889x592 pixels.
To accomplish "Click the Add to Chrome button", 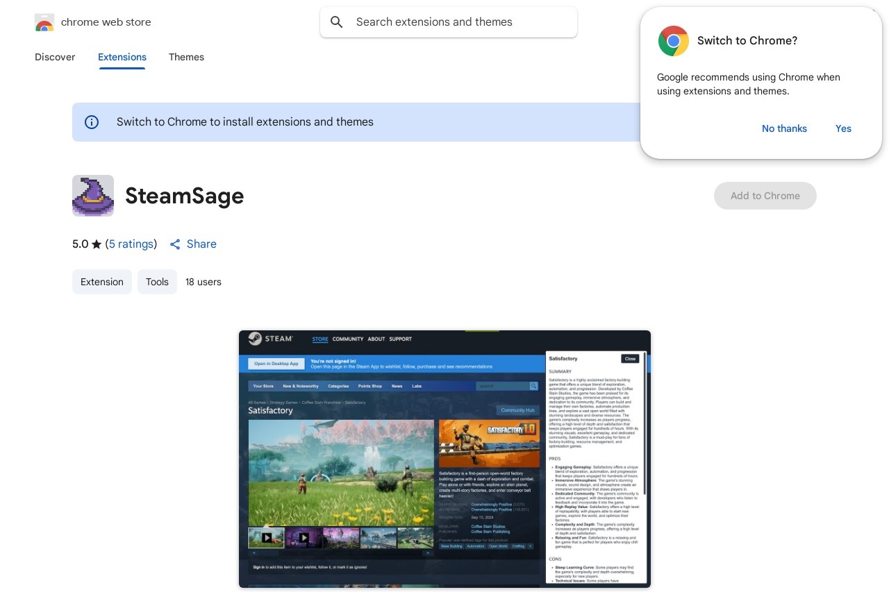I will (765, 196).
